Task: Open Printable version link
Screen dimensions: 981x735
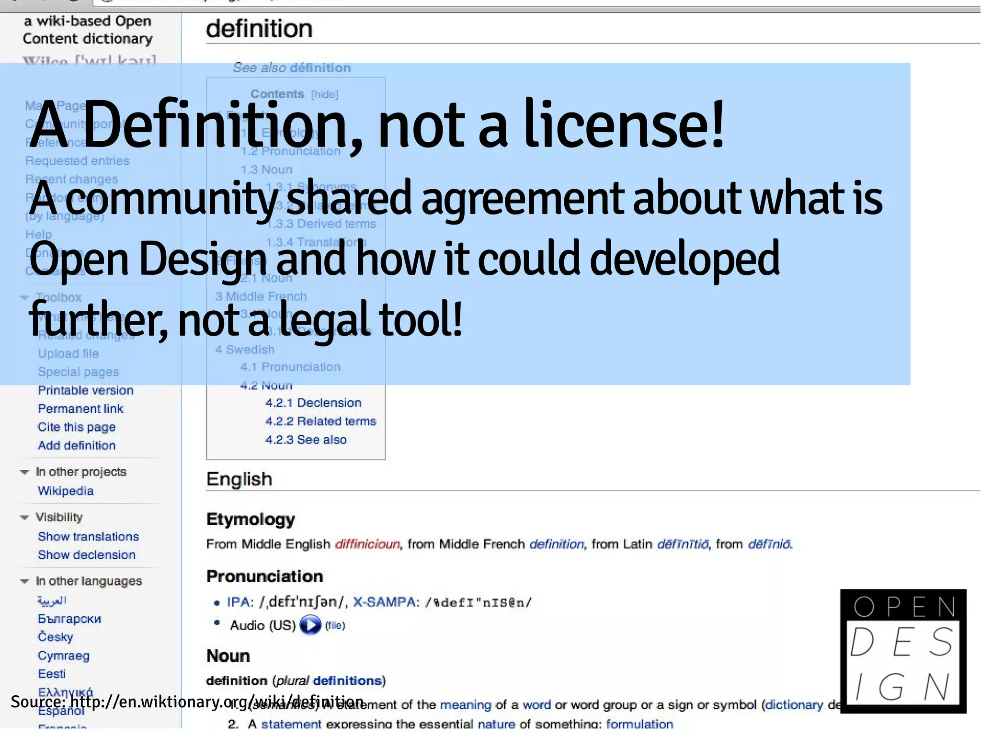Action: click(85, 390)
